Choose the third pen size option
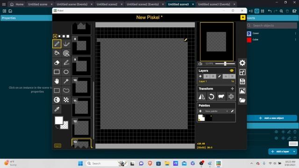This screenshot has height=168, width=299. (x=64, y=36)
